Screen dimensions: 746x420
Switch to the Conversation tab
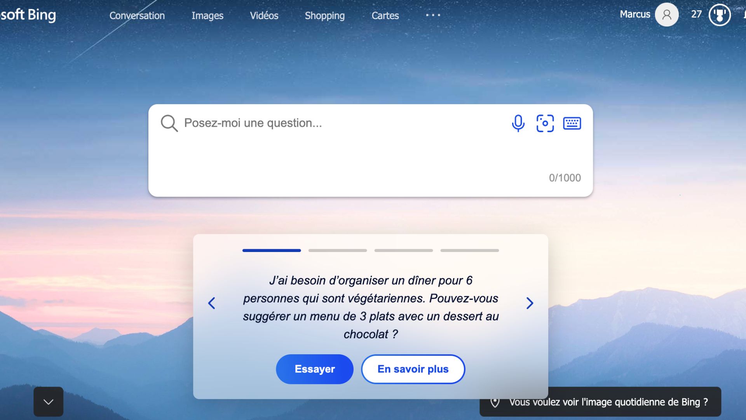click(x=137, y=16)
